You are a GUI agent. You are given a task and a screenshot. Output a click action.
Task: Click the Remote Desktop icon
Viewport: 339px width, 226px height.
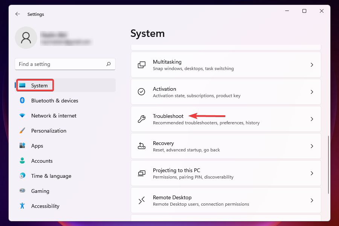click(141, 200)
